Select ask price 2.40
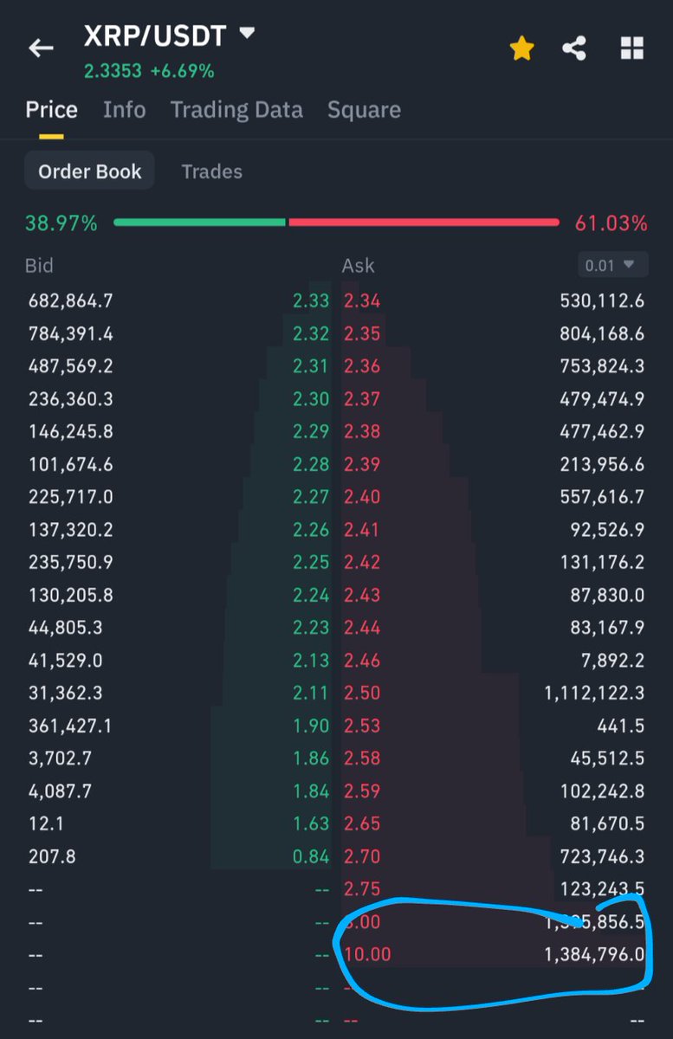This screenshot has height=1039, width=673. tap(362, 497)
